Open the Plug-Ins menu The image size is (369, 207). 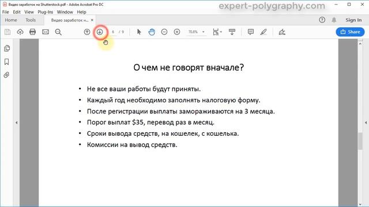coord(45,12)
